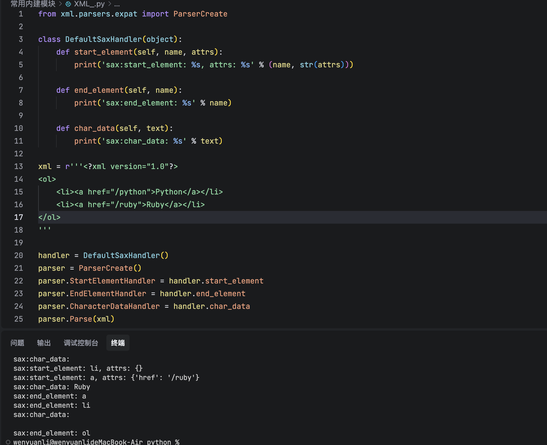Click line number 25 in gutter
The height and width of the screenshot is (445, 547).
[19, 319]
